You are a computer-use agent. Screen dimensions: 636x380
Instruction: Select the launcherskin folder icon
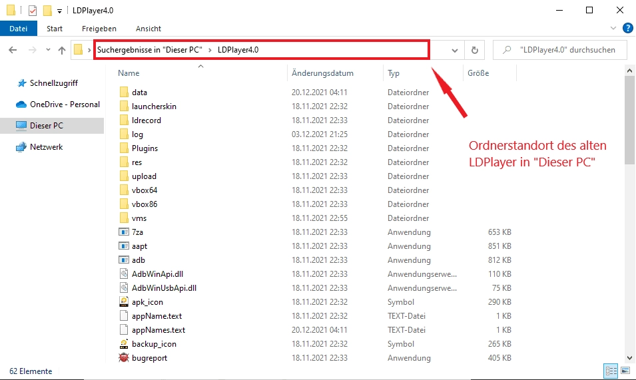(x=124, y=106)
